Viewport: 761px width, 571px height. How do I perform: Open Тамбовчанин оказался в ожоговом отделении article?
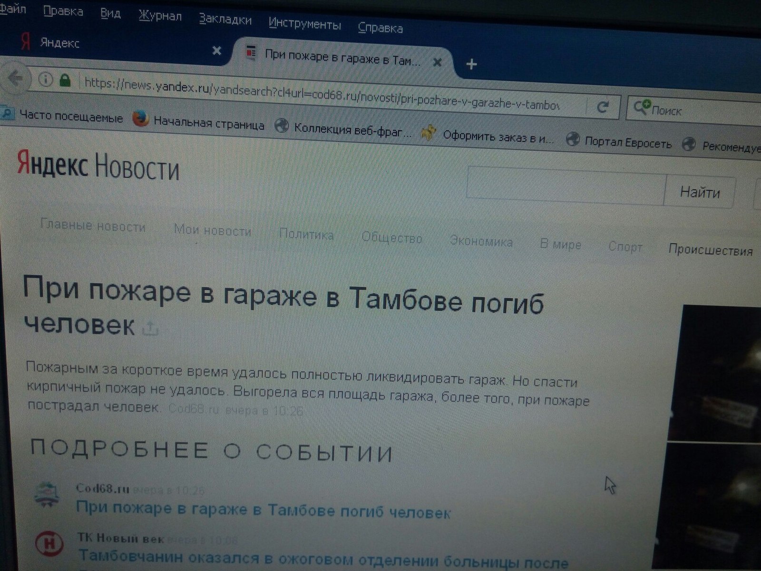(x=323, y=560)
